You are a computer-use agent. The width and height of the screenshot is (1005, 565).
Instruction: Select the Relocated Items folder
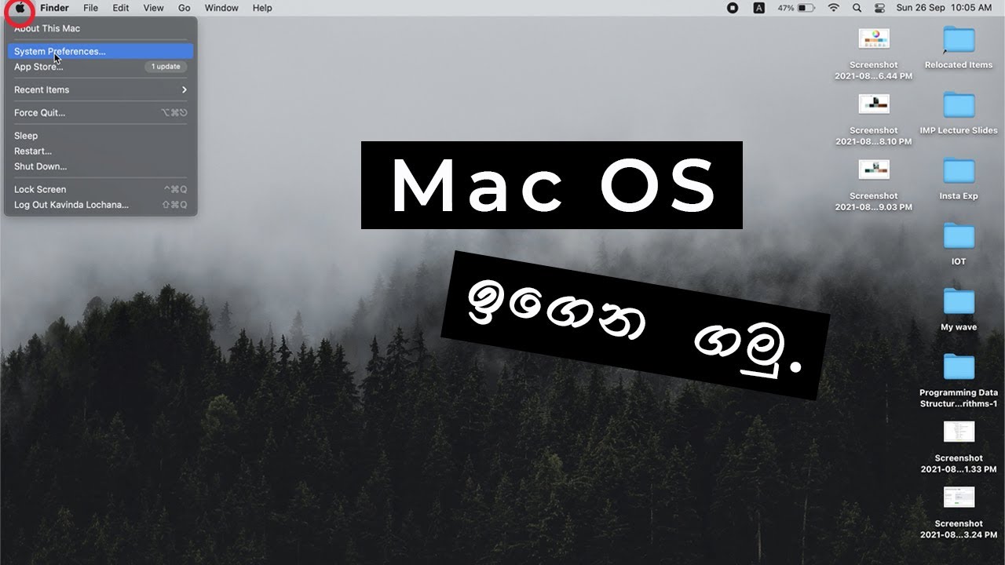(x=959, y=47)
